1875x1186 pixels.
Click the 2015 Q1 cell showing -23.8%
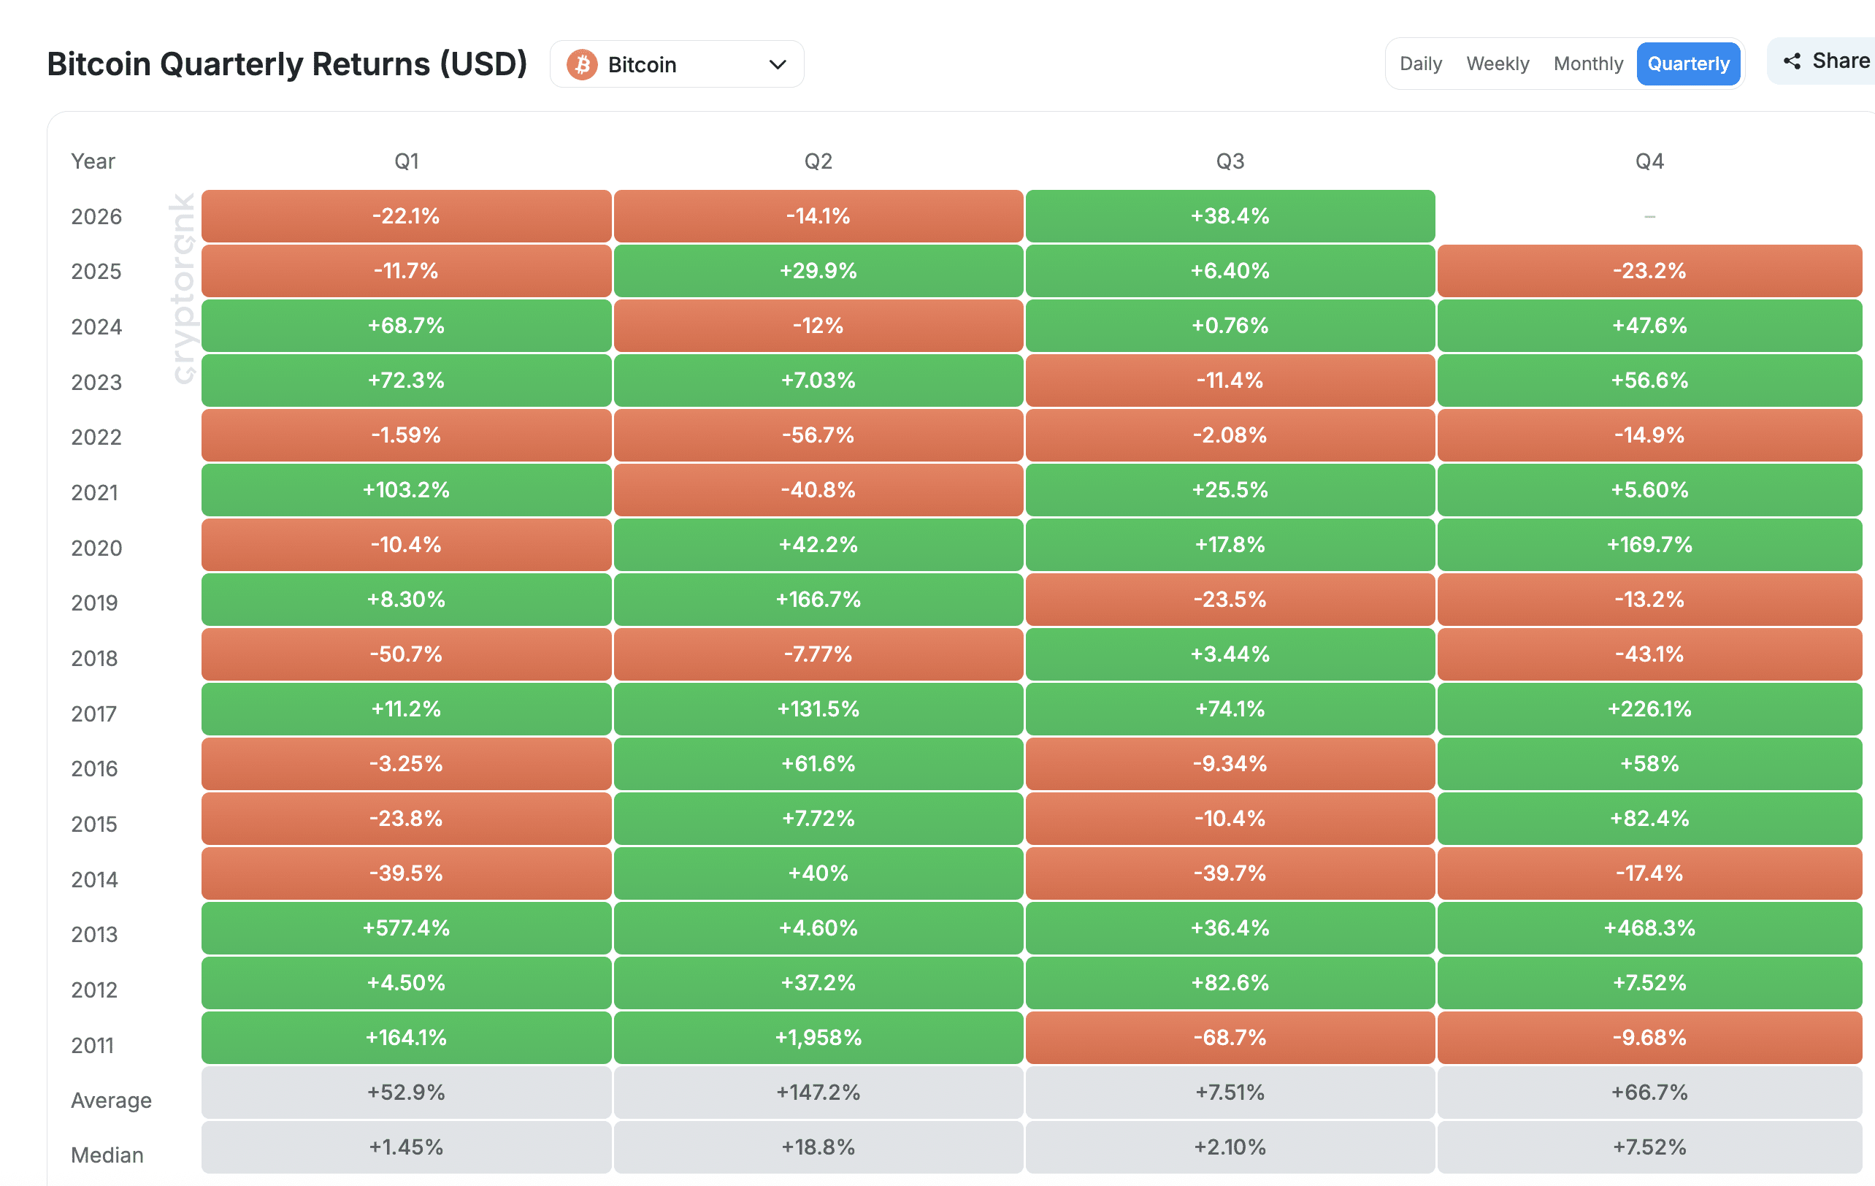pos(407,819)
